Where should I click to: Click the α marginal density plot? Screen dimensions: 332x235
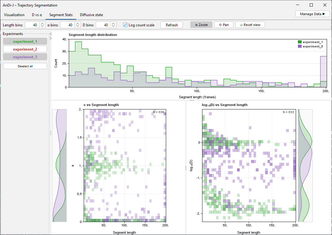tap(60, 166)
